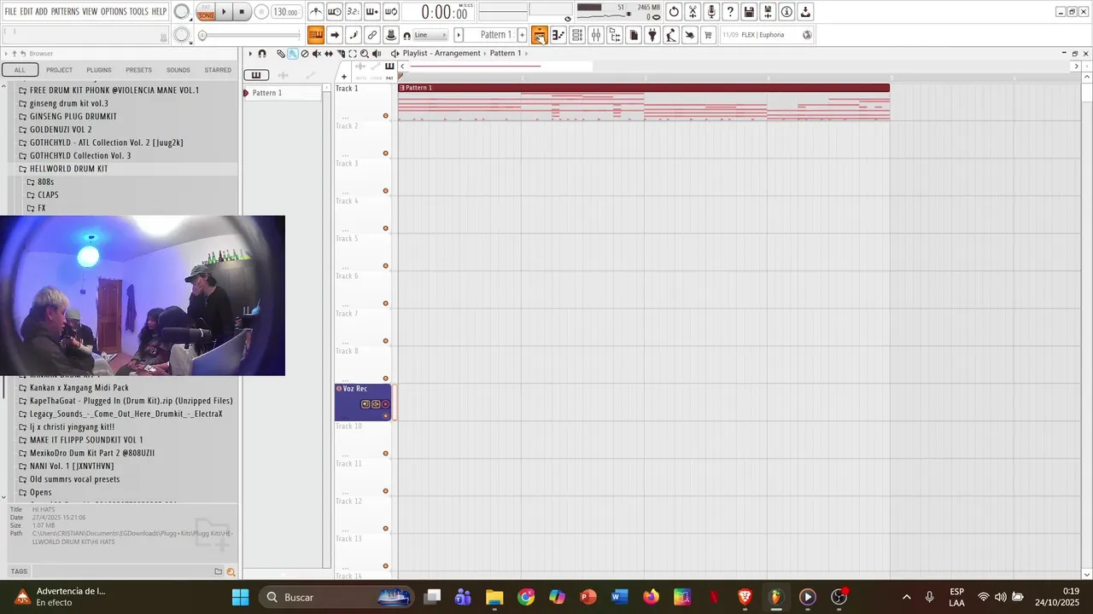This screenshot has height=614, width=1093.
Task: Open snap mode dropdown showing Line
Action: click(x=431, y=35)
